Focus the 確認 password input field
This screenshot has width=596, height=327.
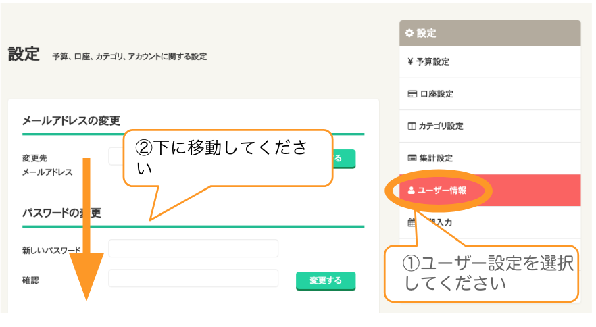[193, 278]
